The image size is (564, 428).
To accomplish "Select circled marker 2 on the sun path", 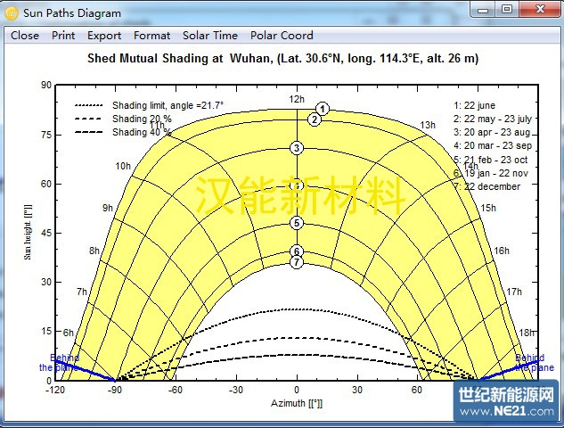I will coord(314,119).
